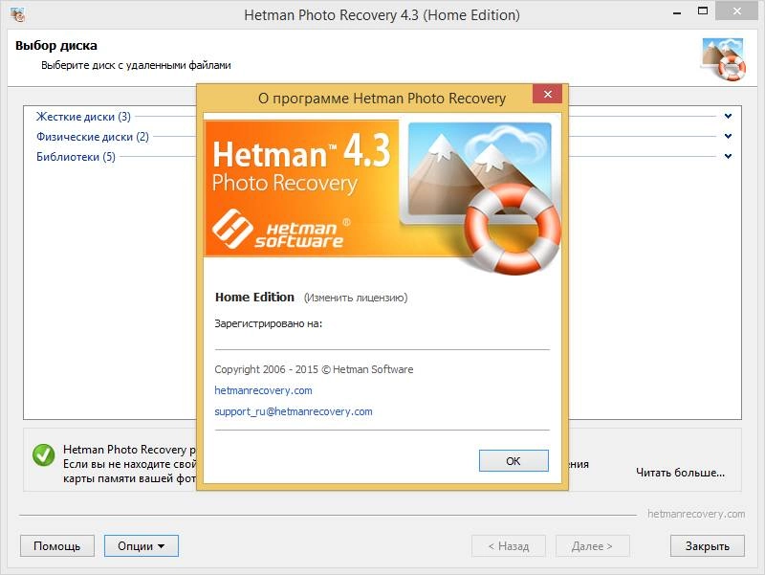Select the Физические диски (2) group header

coord(93,137)
